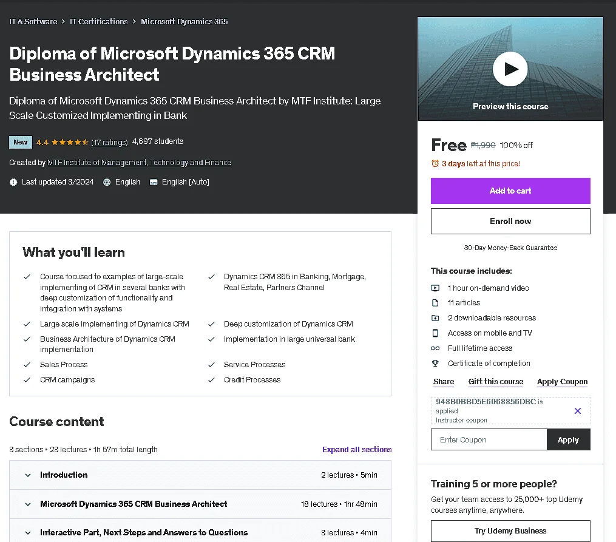Click the globe language icon

tap(107, 182)
